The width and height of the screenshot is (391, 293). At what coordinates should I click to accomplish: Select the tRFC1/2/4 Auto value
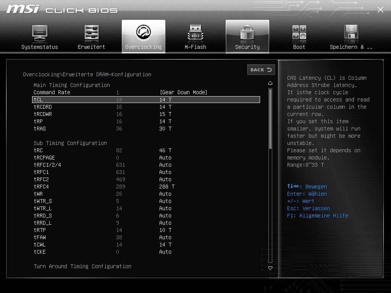click(165, 165)
